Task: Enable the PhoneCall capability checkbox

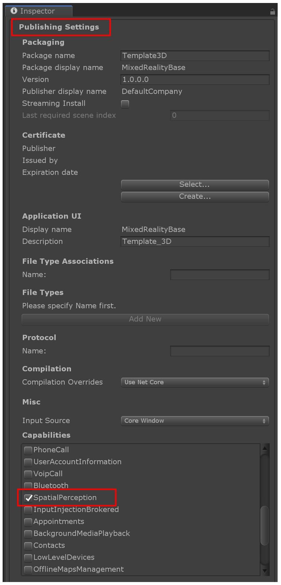Action: tap(28, 450)
